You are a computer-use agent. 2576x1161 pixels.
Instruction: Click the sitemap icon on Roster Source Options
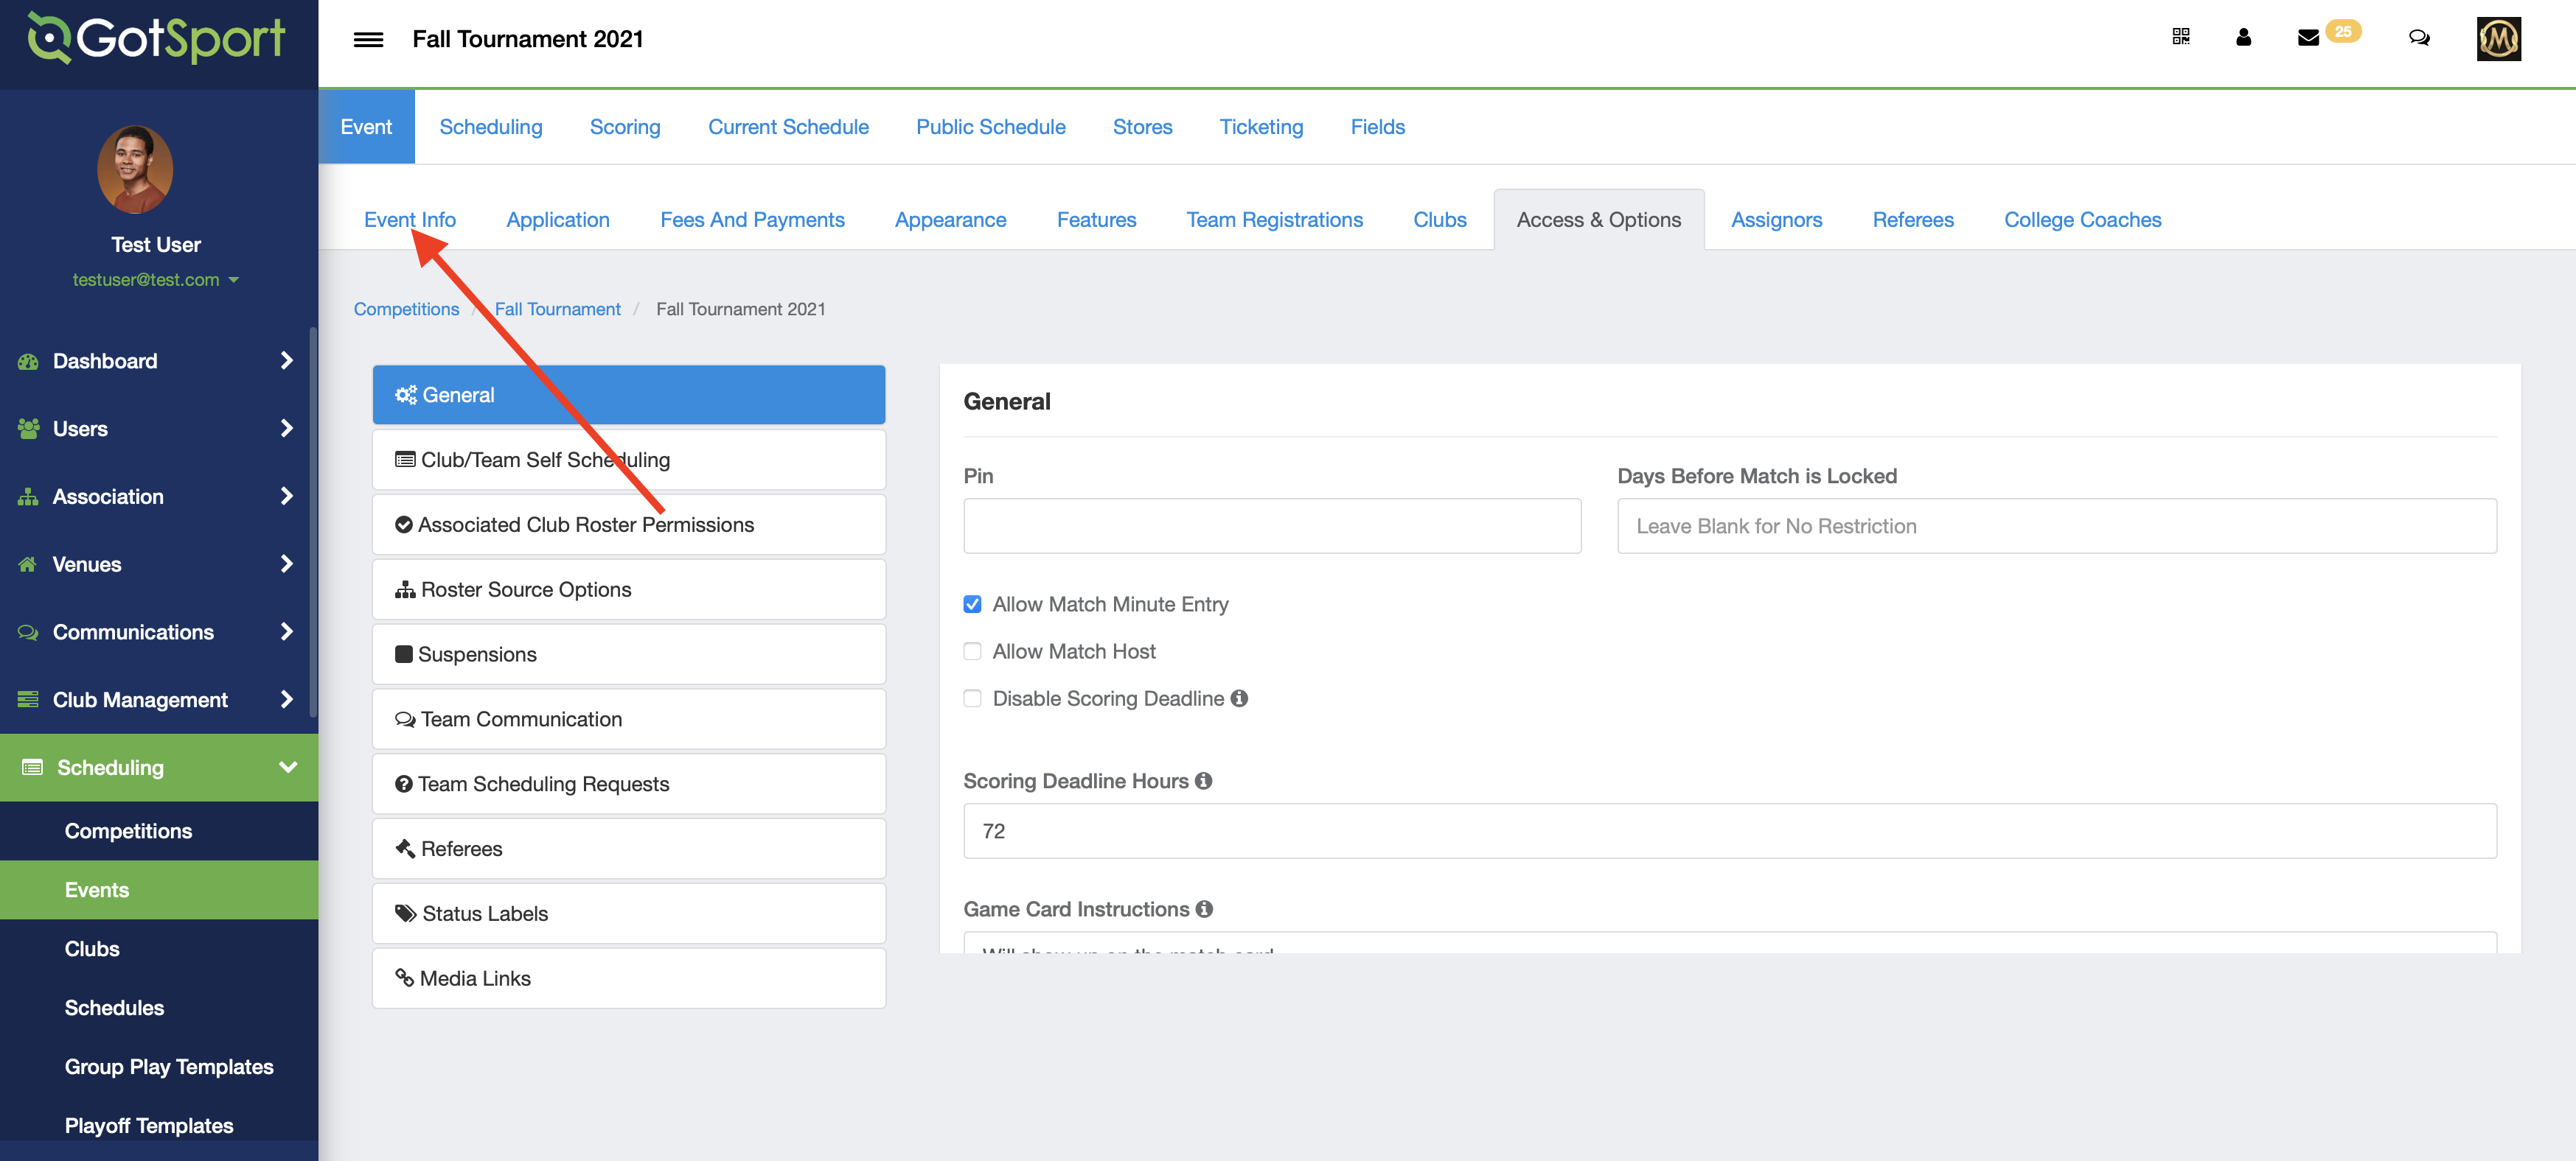pyautogui.click(x=405, y=589)
